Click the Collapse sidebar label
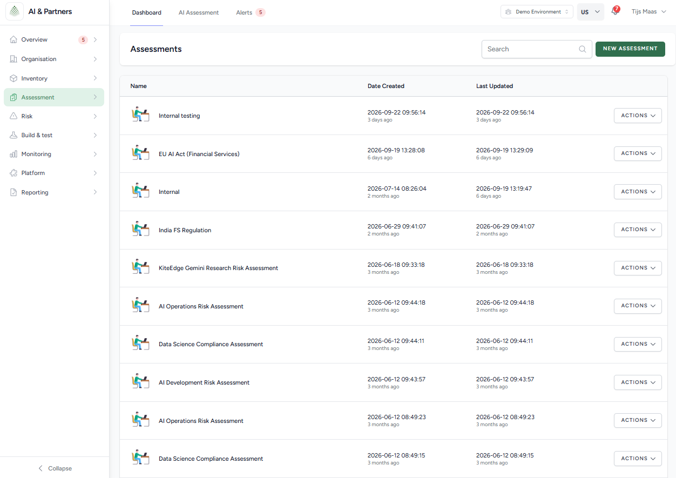 pyautogui.click(x=60, y=468)
